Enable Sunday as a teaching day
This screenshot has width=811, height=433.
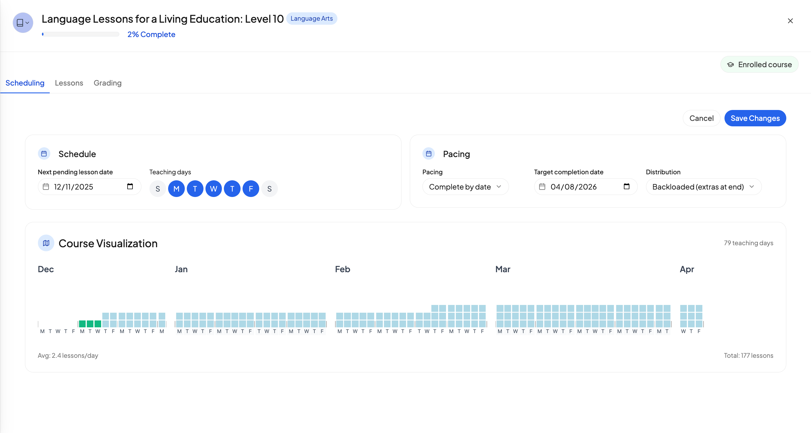pyautogui.click(x=158, y=189)
